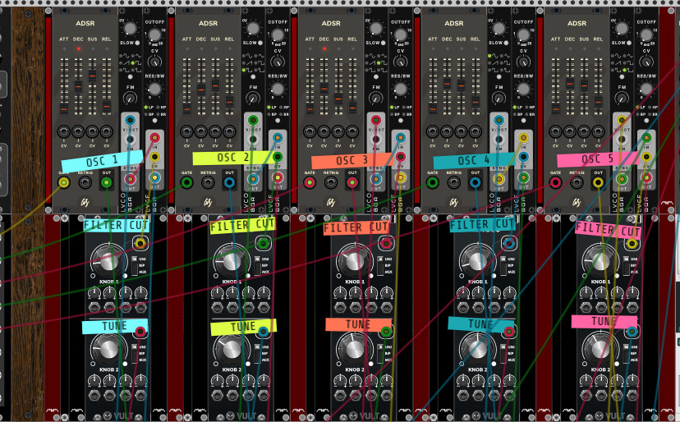Click the RETRIG jack on OSC 5 ADSR

[577, 182]
